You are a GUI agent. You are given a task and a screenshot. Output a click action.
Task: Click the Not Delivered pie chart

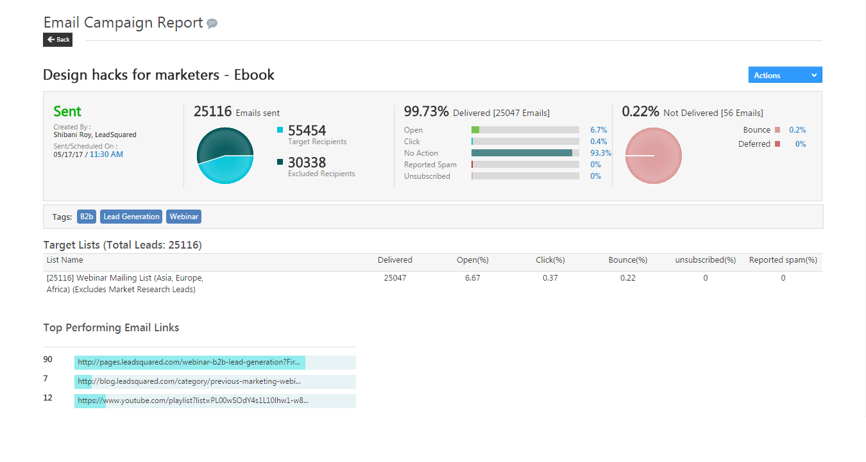pos(653,156)
